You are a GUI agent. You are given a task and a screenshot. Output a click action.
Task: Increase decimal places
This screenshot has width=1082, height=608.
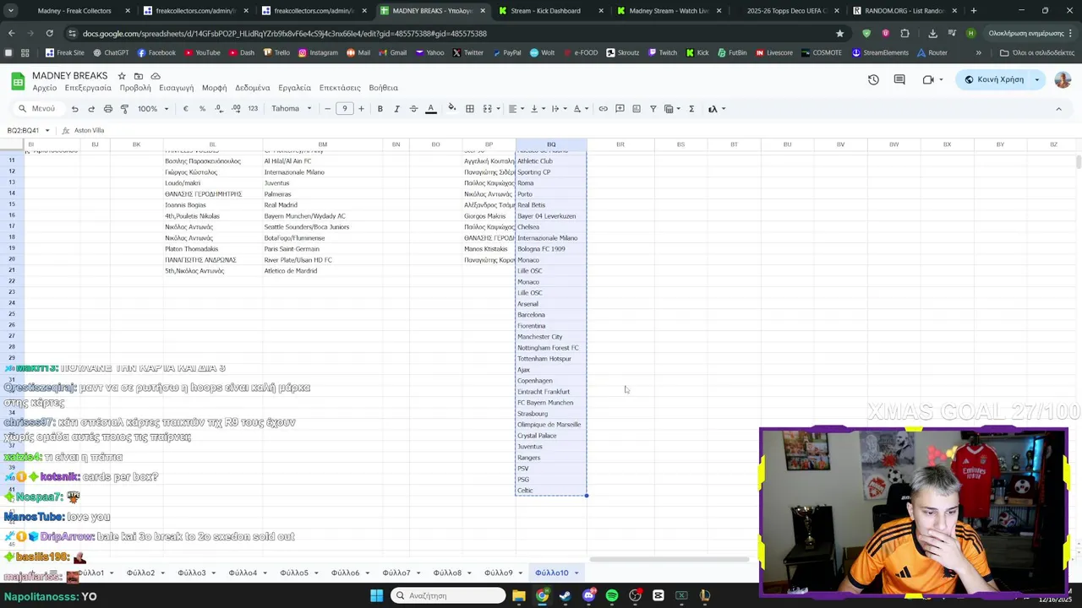pos(236,109)
